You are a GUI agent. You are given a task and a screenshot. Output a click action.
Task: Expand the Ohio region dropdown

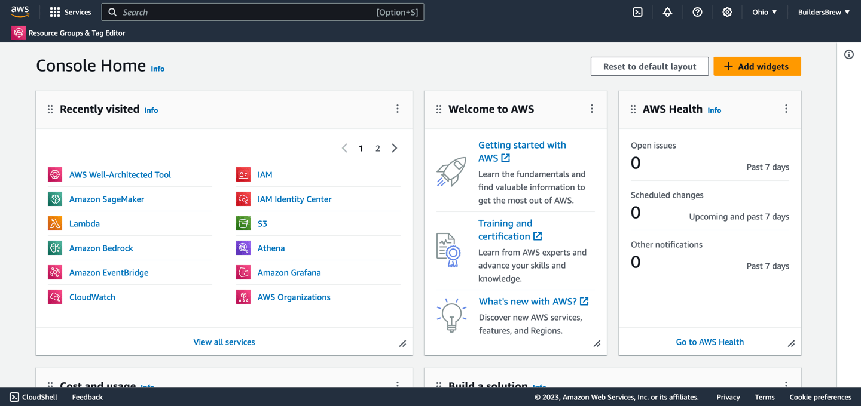pos(765,12)
